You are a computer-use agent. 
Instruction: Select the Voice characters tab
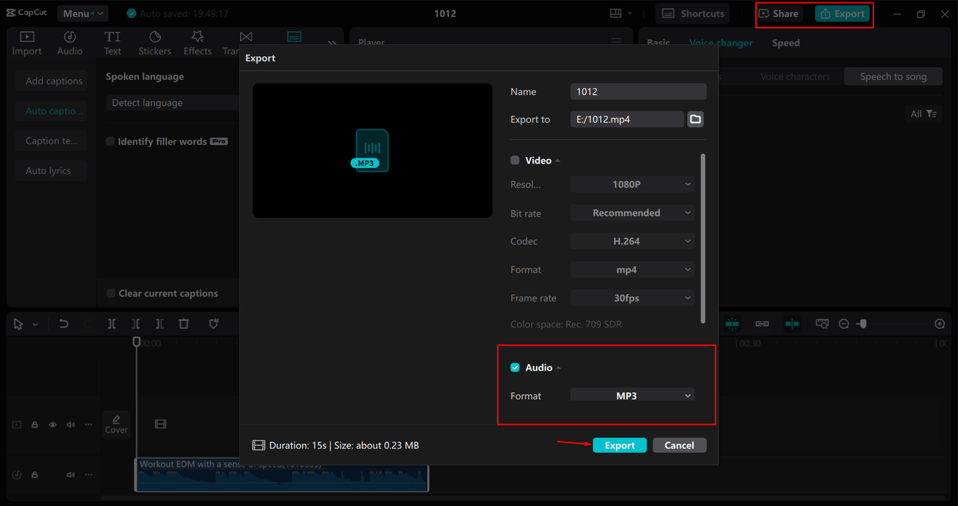tap(795, 76)
